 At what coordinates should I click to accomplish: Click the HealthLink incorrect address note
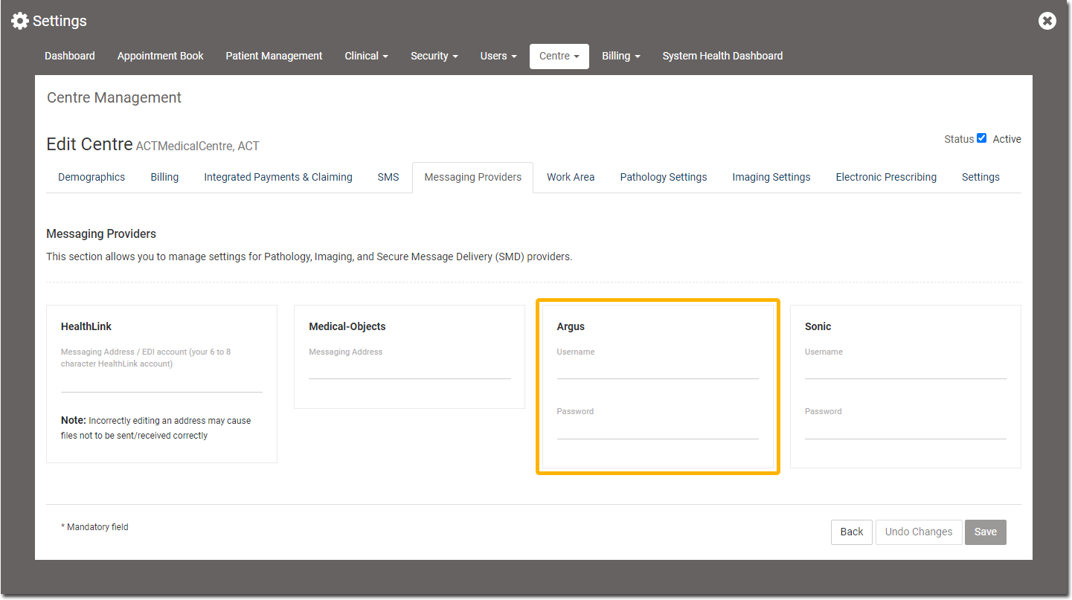pos(156,428)
